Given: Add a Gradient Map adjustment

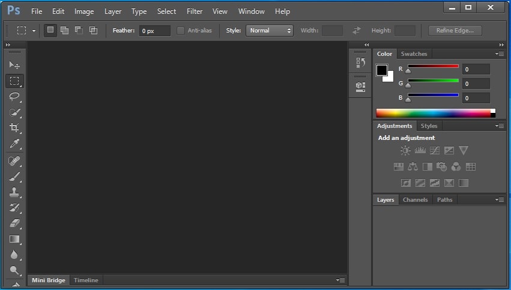Looking at the screenshot, I should point(464,183).
